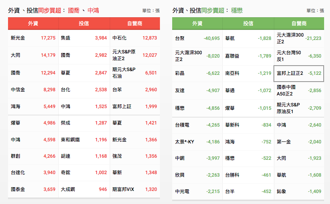The image size is (330, 204).
Task: Select the green 自營商 column header
Action: (x=299, y=24)
